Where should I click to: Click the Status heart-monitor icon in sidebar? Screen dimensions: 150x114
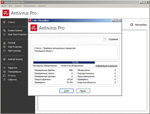pos(4,22)
